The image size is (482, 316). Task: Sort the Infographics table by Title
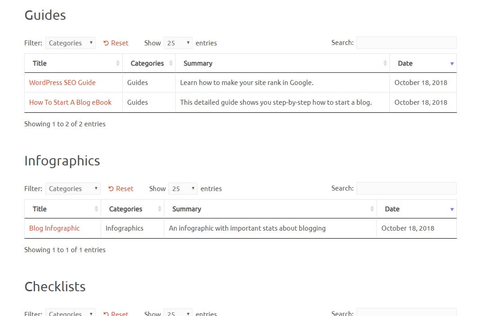pos(61,209)
